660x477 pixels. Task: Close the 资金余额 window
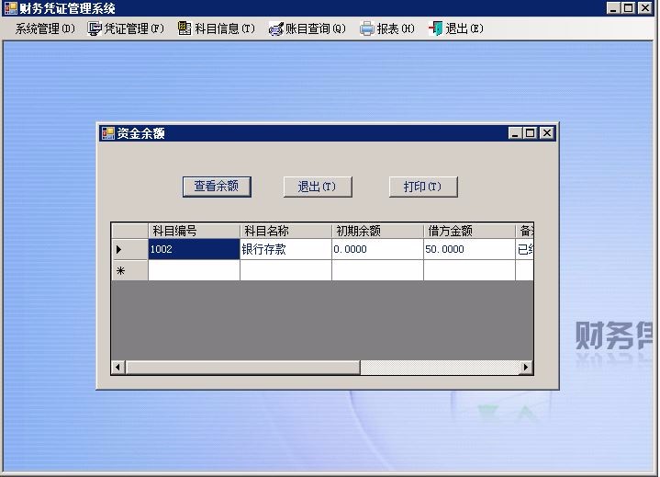[x=547, y=133]
